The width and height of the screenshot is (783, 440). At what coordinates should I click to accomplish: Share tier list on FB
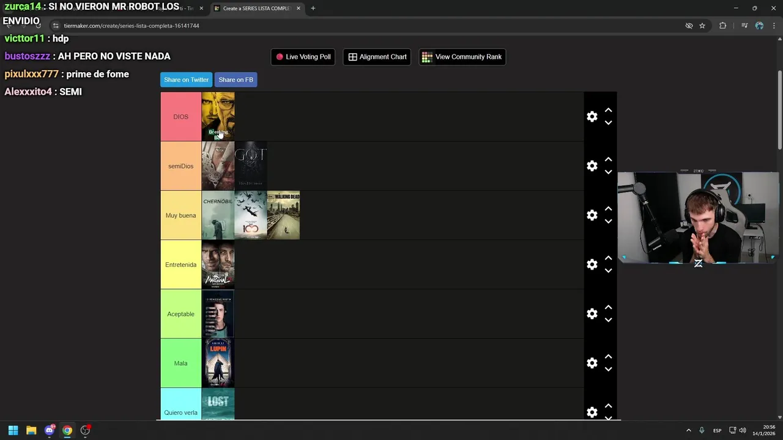[236, 79]
